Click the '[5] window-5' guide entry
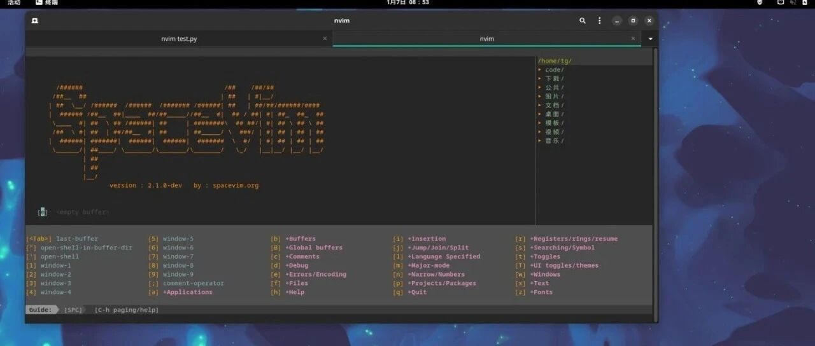This screenshot has height=346, width=815. 171,239
